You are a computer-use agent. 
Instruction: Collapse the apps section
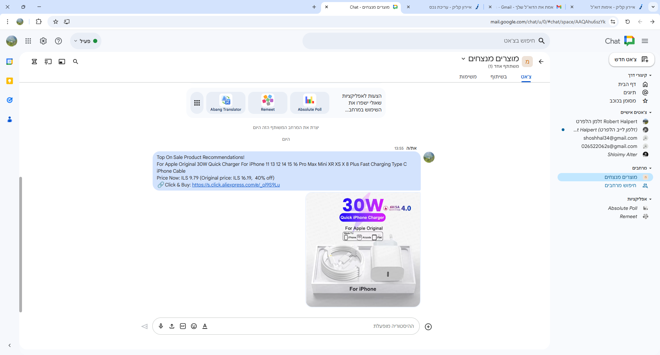click(x=650, y=199)
